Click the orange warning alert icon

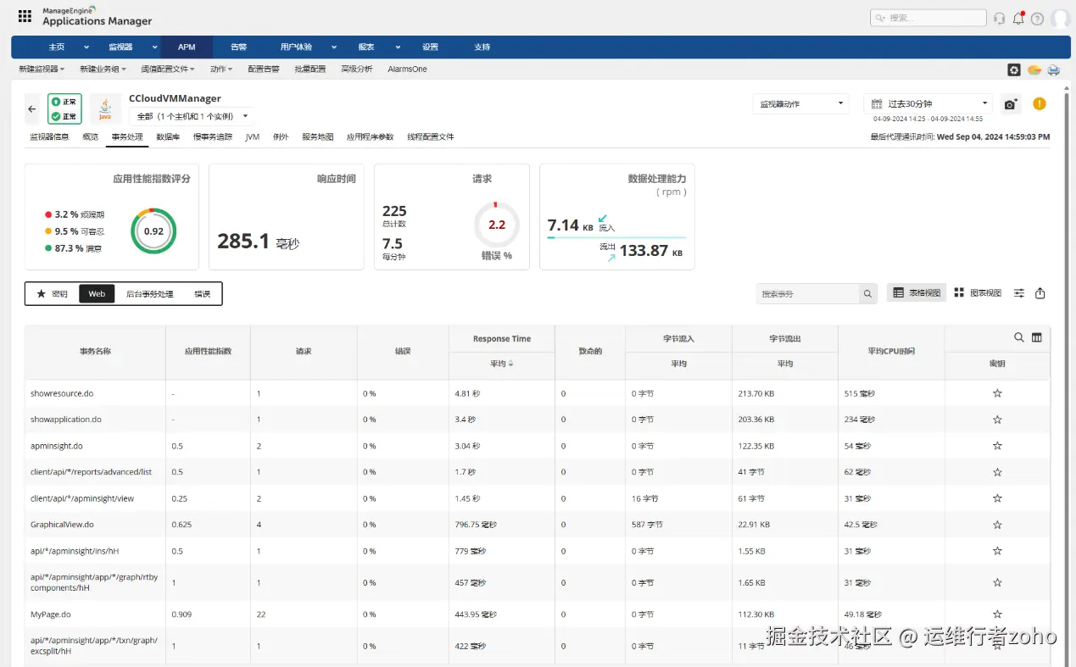1040,103
